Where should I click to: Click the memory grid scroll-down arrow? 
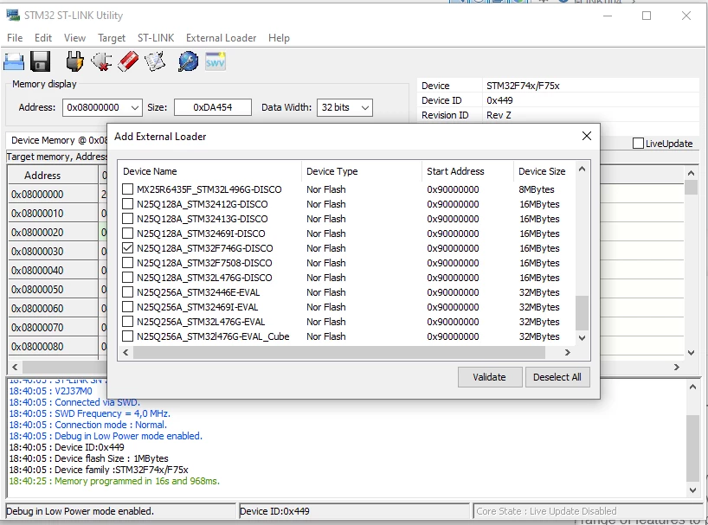(691, 353)
